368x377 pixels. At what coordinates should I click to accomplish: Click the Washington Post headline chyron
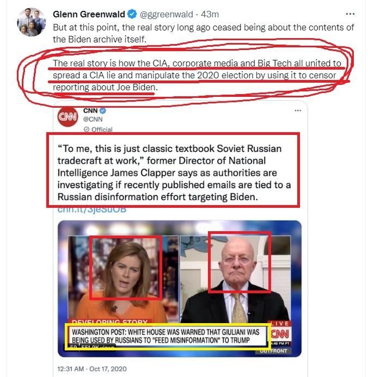click(x=166, y=336)
